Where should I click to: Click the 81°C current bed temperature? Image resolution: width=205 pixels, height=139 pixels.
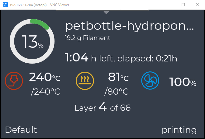(x=118, y=77)
